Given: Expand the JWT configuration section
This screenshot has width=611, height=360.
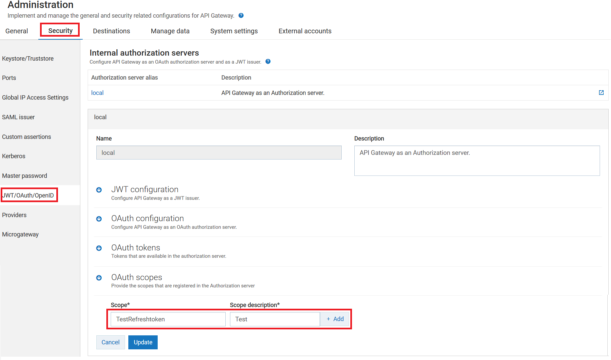Looking at the screenshot, I should click(99, 190).
